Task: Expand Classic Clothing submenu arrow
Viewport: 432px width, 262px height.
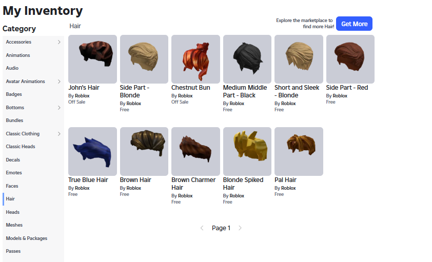Action: [59, 134]
